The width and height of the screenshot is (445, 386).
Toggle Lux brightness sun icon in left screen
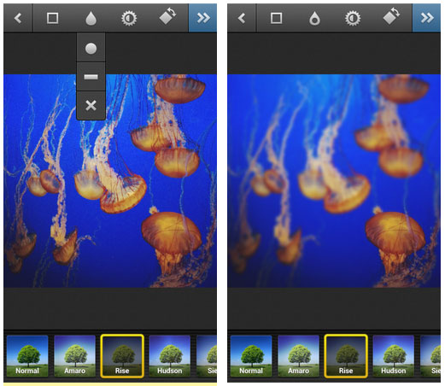pyautogui.click(x=129, y=19)
